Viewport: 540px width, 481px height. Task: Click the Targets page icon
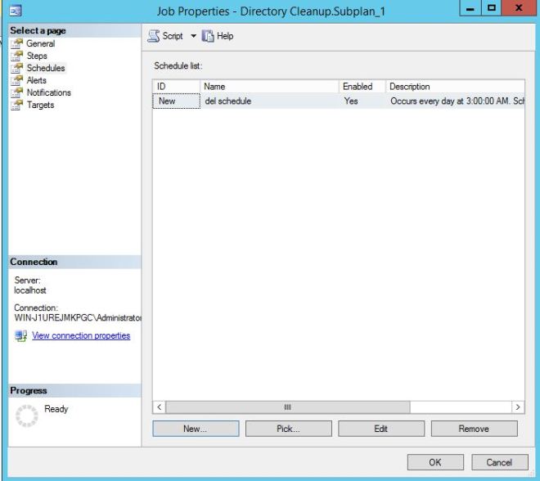coord(16,106)
